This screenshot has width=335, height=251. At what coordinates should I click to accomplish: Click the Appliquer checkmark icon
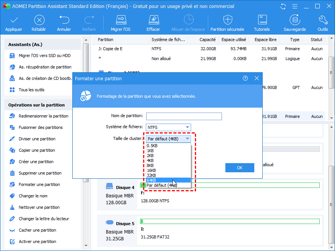point(14,20)
